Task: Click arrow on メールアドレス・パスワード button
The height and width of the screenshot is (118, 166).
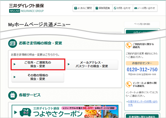Action: [69, 64]
